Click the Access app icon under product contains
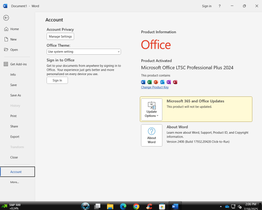The width and height of the screenshot is (262, 210). click(x=175, y=82)
